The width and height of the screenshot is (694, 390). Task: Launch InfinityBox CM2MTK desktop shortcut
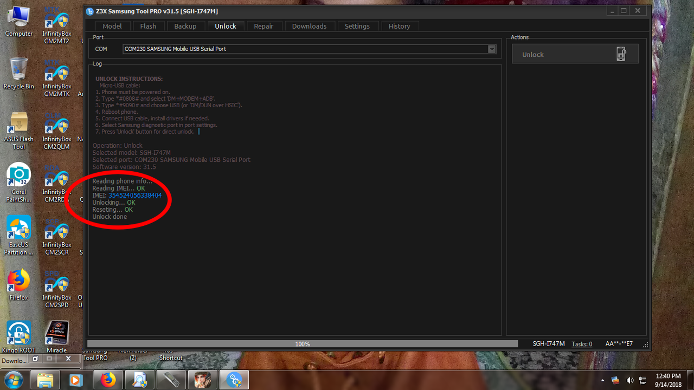[57, 78]
